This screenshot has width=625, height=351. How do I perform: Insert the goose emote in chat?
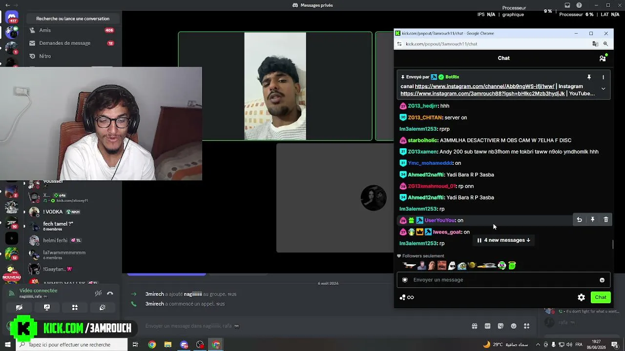point(409,266)
